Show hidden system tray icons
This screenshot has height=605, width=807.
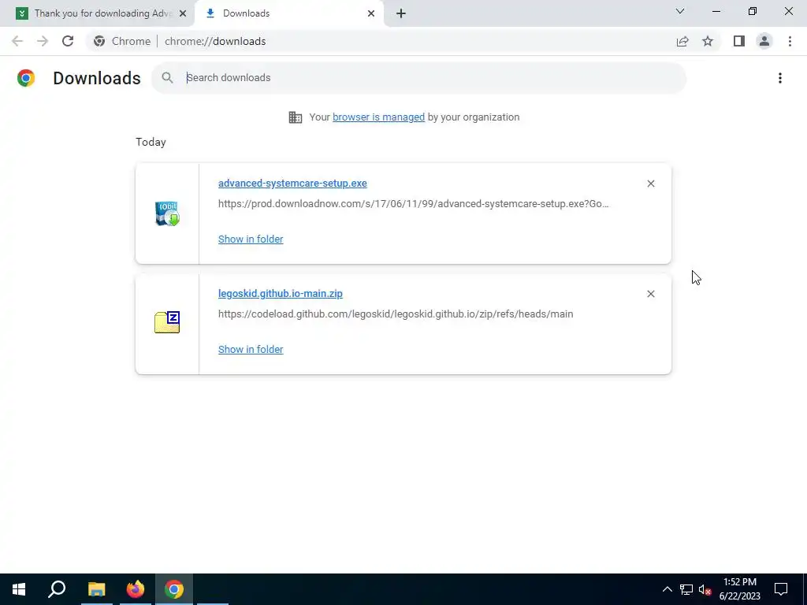click(x=667, y=589)
